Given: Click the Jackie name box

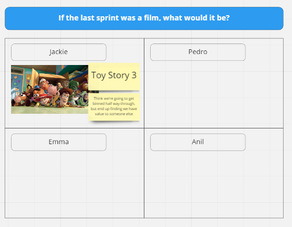Looking at the screenshot, I should (59, 52).
